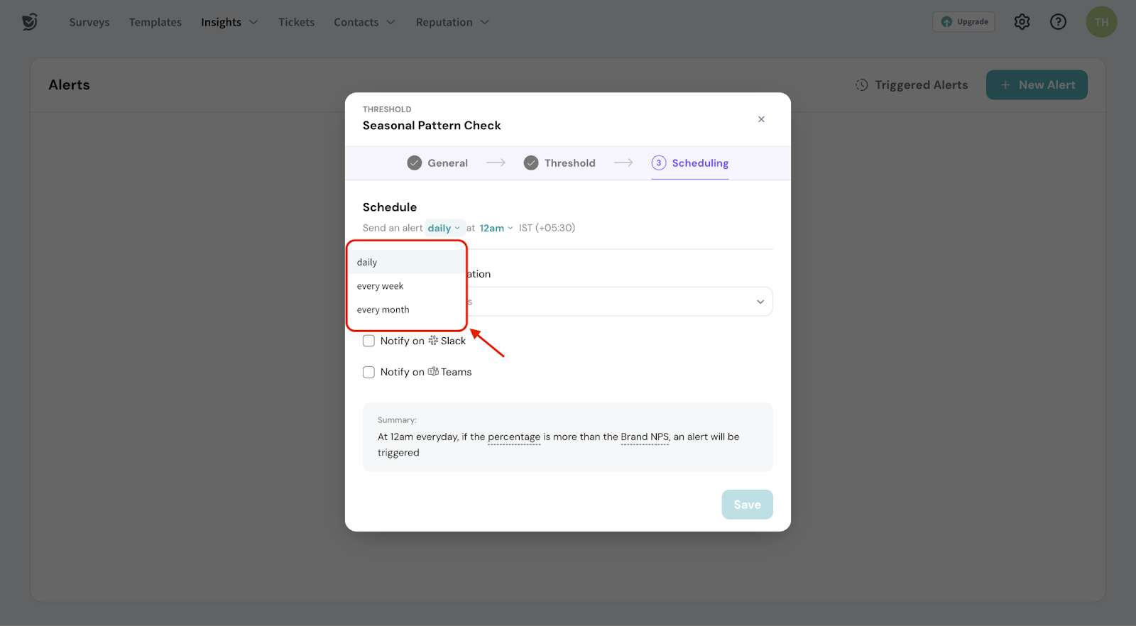Enable the Notify on Slack checkbox
Screen dimensions: 1136x626
368,341
